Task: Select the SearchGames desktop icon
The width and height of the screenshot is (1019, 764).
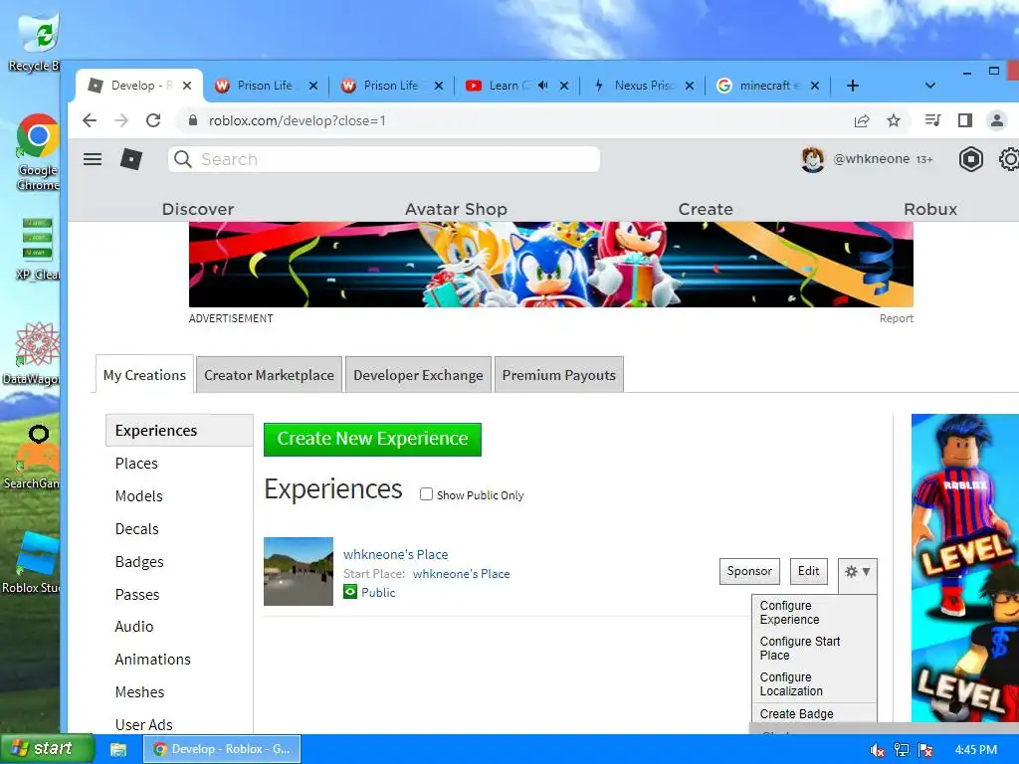Action: (33, 458)
